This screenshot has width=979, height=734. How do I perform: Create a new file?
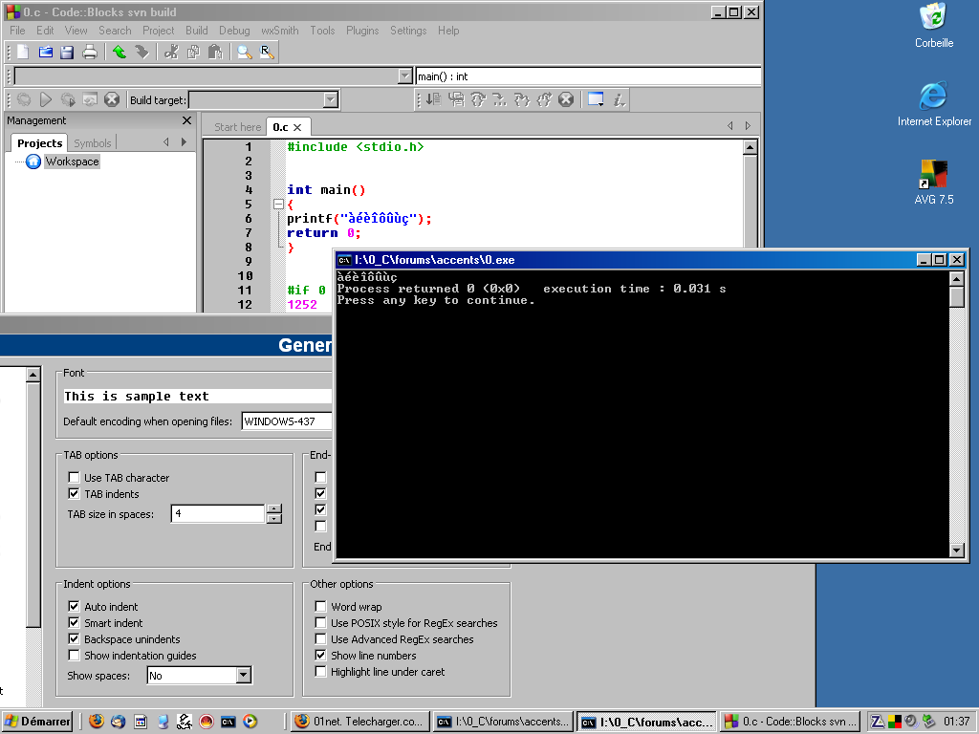pyautogui.click(x=22, y=52)
